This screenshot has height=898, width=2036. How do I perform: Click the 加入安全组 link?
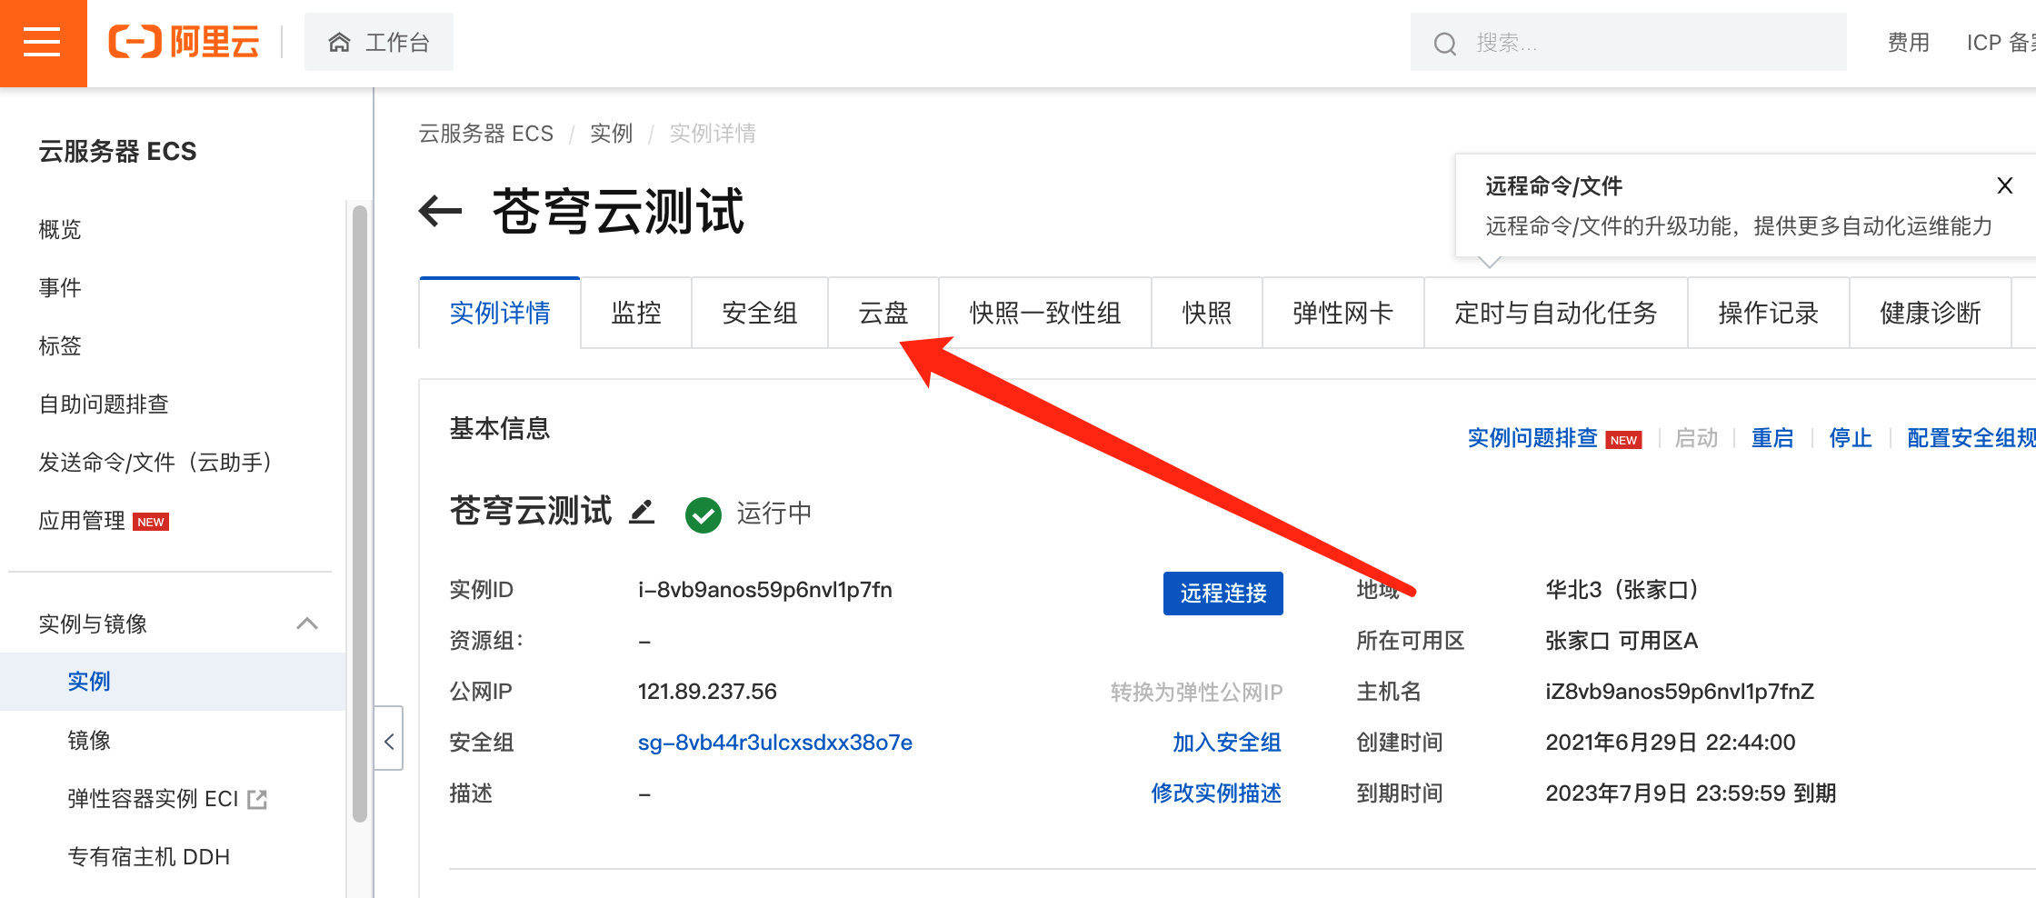point(1227,743)
